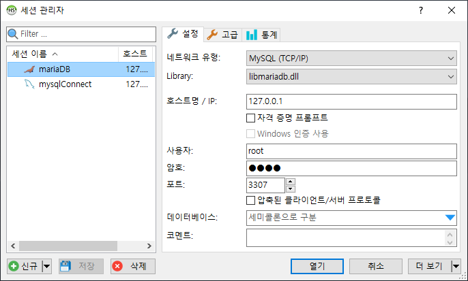Click the session list scroll right arrow

149,246
